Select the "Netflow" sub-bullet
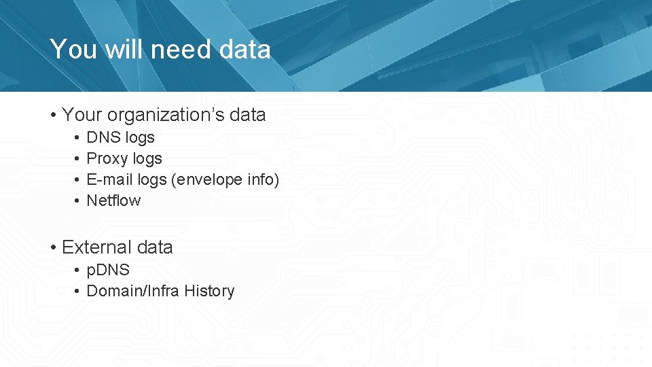This screenshot has width=652, height=367. (x=113, y=200)
